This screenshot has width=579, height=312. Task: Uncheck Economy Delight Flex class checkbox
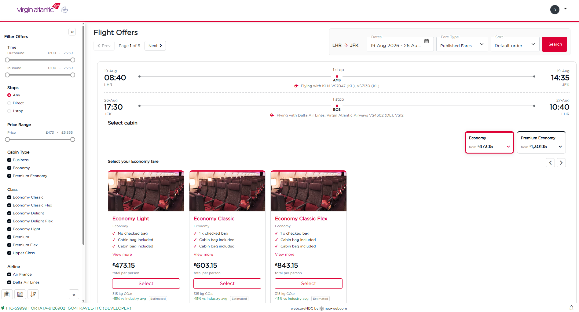(9, 221)
